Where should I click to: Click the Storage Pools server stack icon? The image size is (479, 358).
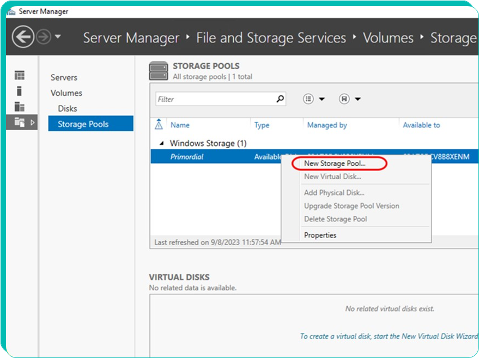(x=158, y=71)
